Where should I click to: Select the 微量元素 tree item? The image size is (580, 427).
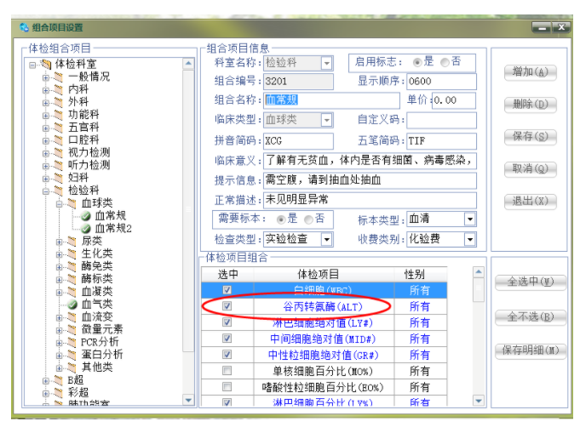point(101,329)
